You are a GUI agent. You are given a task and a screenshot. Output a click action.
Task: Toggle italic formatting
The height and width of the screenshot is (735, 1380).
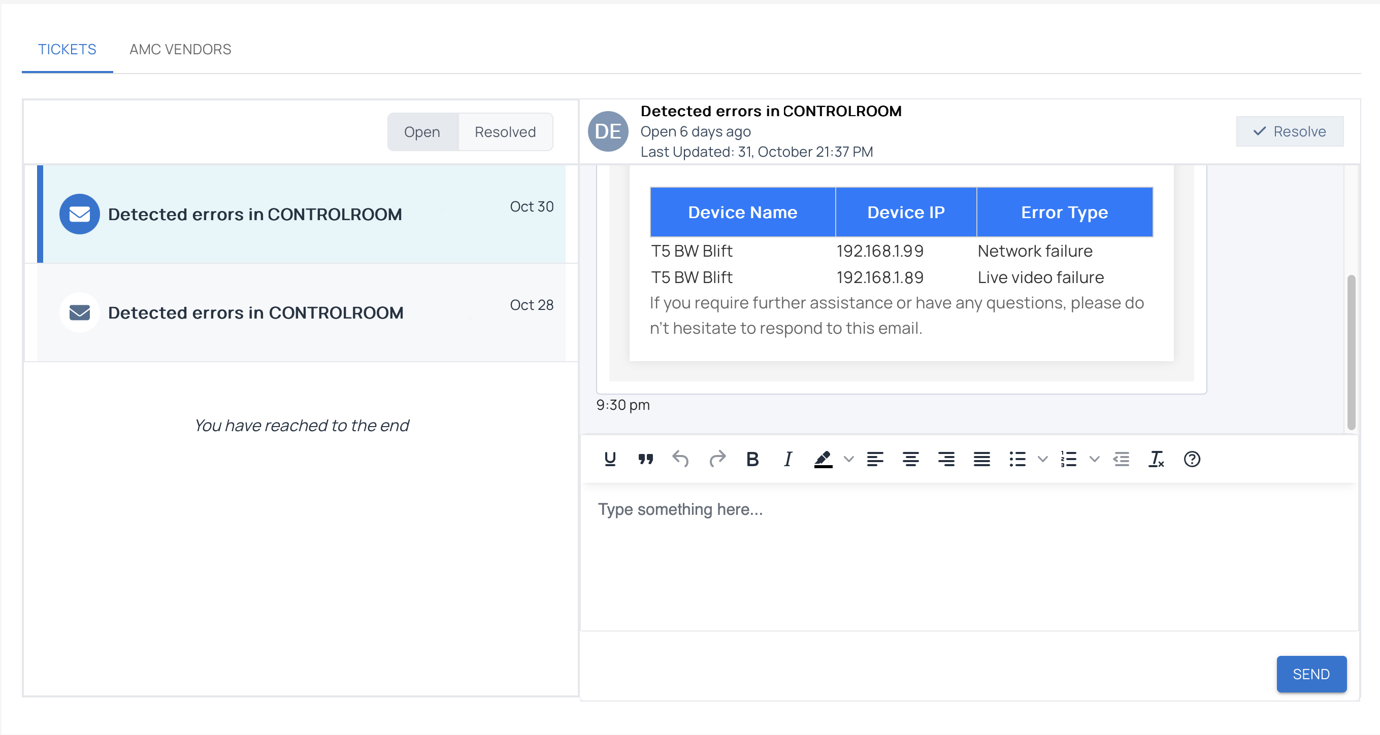(x=787, y=459)
